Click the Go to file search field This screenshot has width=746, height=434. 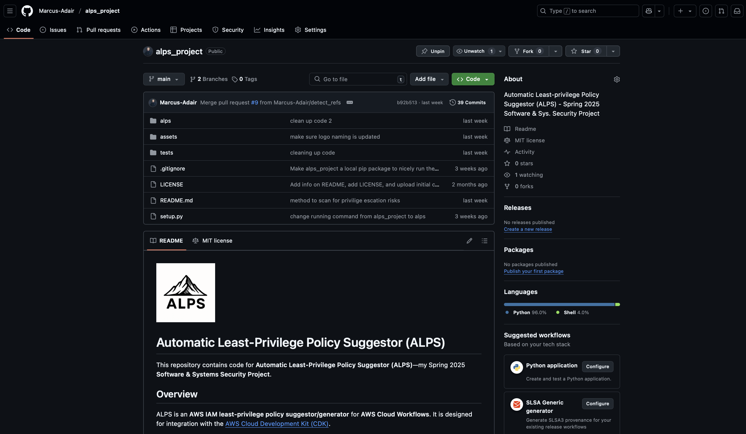click(x=358, y=79)
